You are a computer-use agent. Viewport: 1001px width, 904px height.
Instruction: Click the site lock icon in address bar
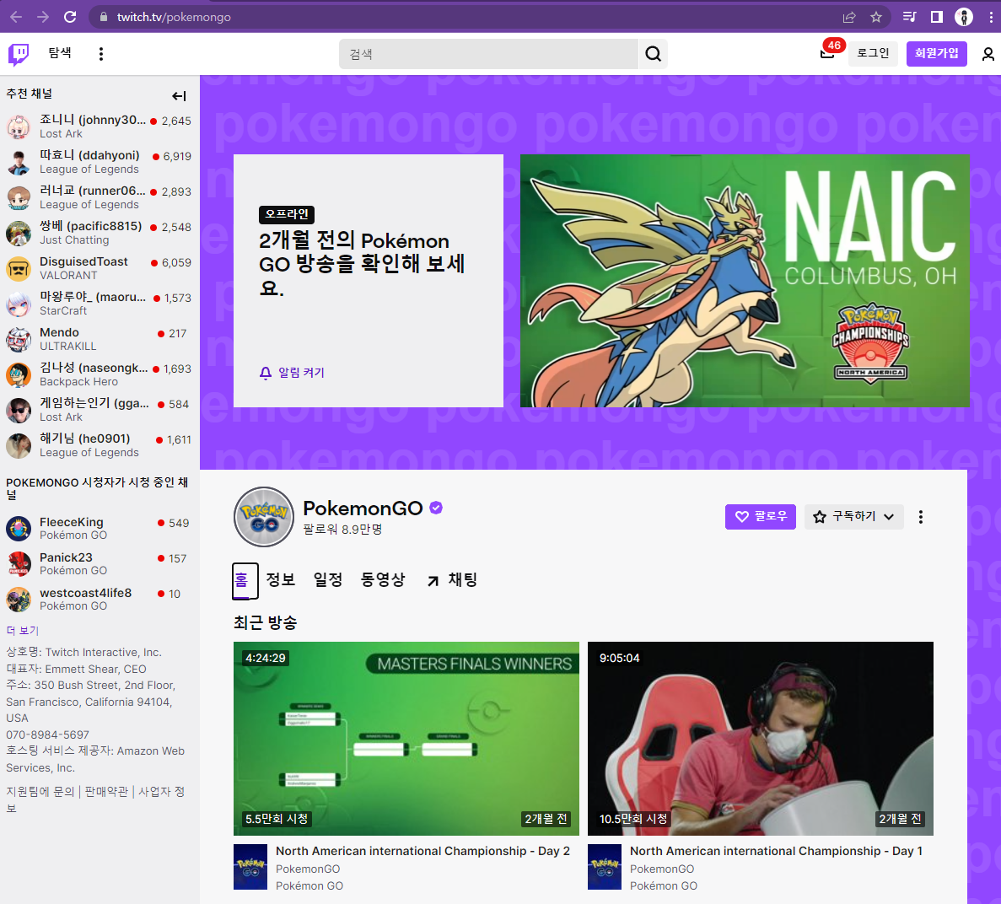104,17
